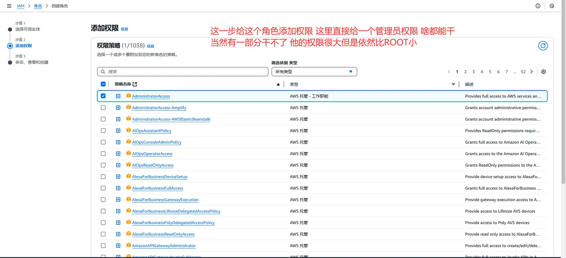Select the 添加权限 step 2 radio
This screenshot has height=258, width=566.
[10, 46]
